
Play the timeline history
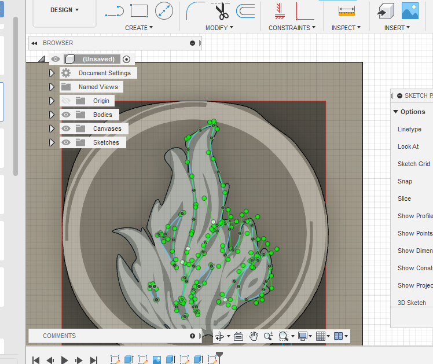pos(65,360)
